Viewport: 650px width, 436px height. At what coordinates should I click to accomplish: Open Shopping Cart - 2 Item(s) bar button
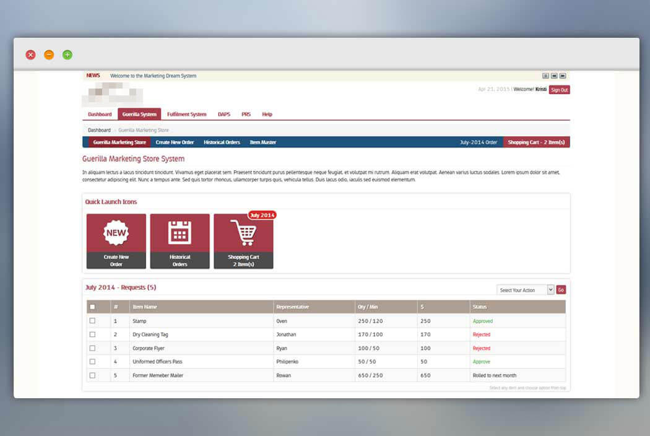pos(537,142)
